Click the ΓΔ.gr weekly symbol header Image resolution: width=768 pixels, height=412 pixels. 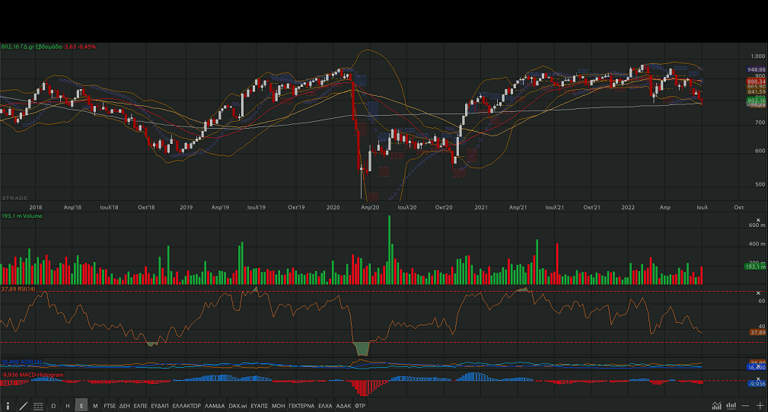point(49,46)
